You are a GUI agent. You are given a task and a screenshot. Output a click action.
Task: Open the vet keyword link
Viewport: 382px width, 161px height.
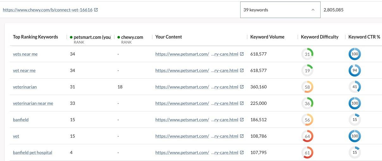(16, 136)
